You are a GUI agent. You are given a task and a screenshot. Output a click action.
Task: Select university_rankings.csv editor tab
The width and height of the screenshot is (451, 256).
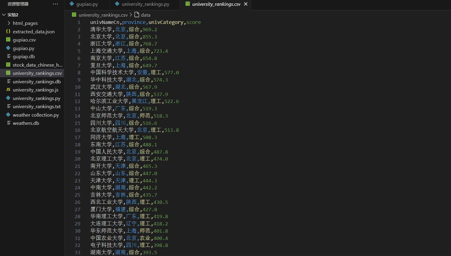click(x=216, y=4)
